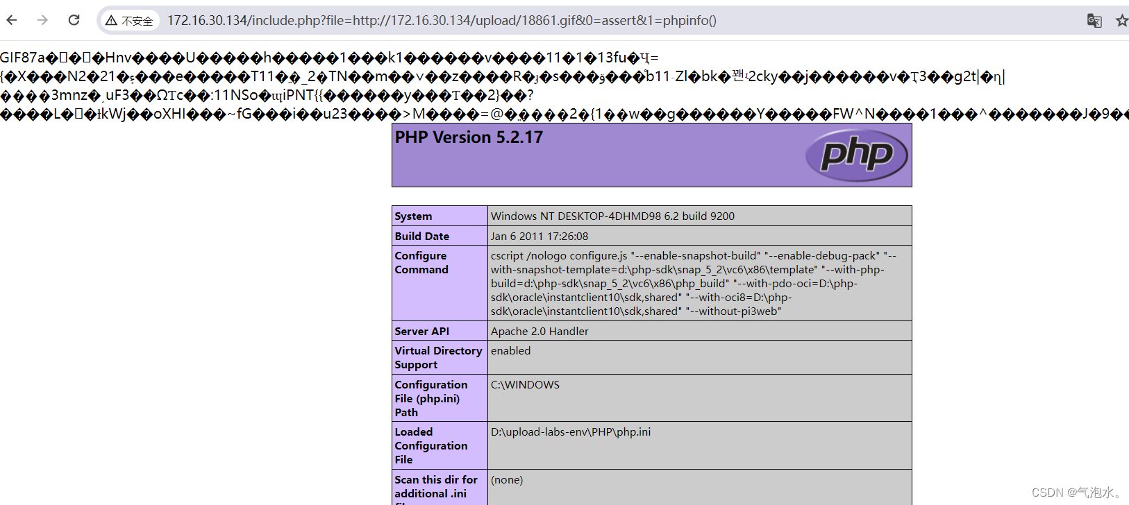Select the D:\upload-labs-env\PHP\php.ini value

(571, 432)
